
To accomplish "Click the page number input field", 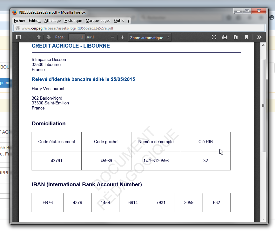I will pos(77,37).
